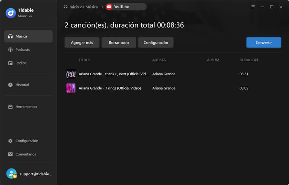Open the Música section

(x=29, y=36)
